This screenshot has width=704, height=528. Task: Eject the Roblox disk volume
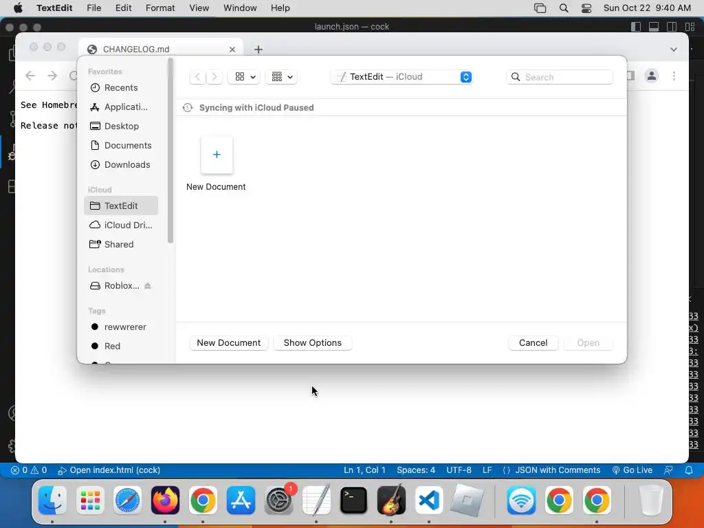[x=148, y=285]
